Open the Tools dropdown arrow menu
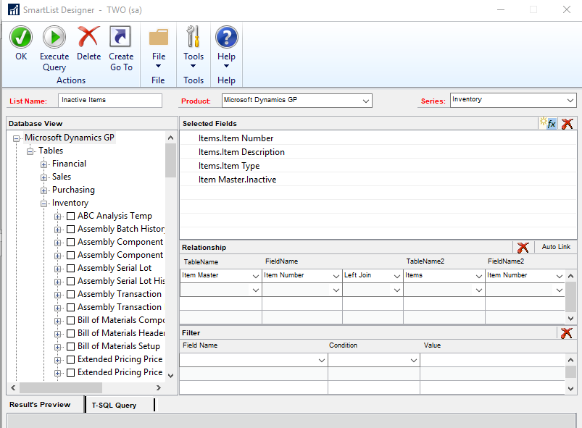The width and height of the screenshot is (582, 428). [x=194, y=66]
